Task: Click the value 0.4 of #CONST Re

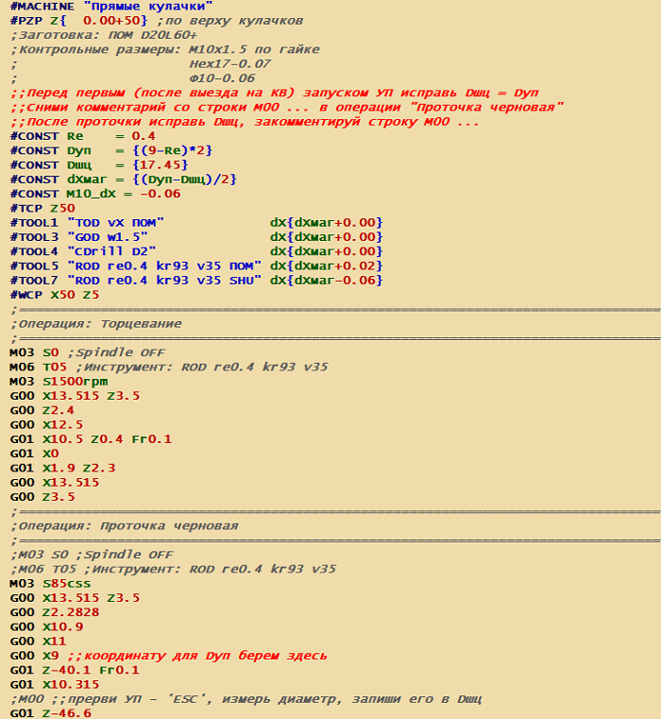Action: tap(144, 135)
